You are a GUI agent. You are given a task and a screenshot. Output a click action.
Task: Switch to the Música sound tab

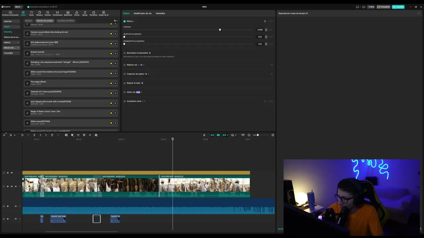pyautogui.click(x=29, y=21)
